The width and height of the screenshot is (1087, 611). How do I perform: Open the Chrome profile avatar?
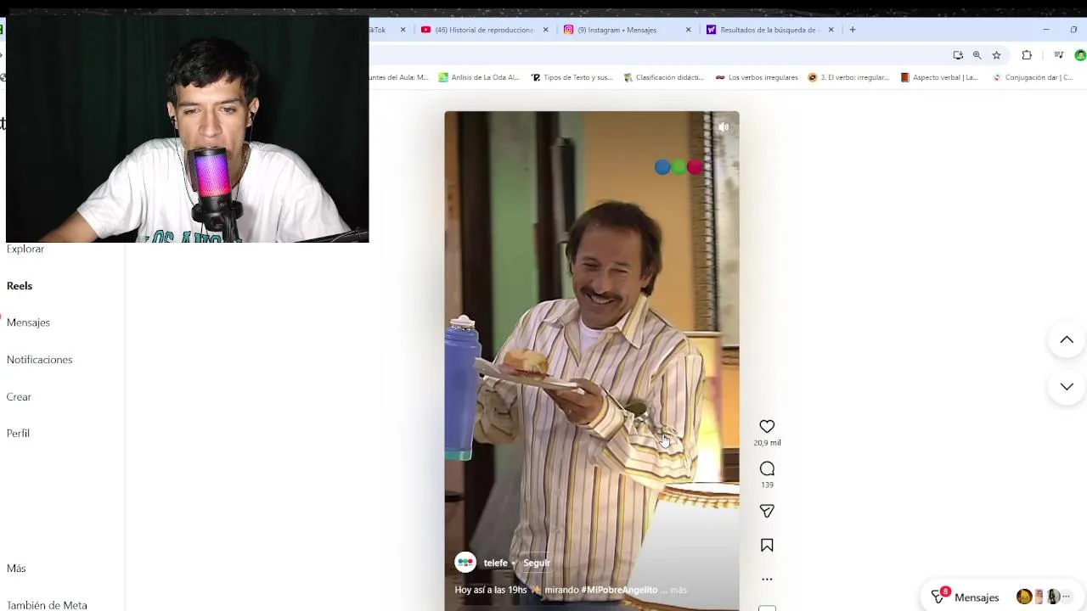(x=1080, y=55)
